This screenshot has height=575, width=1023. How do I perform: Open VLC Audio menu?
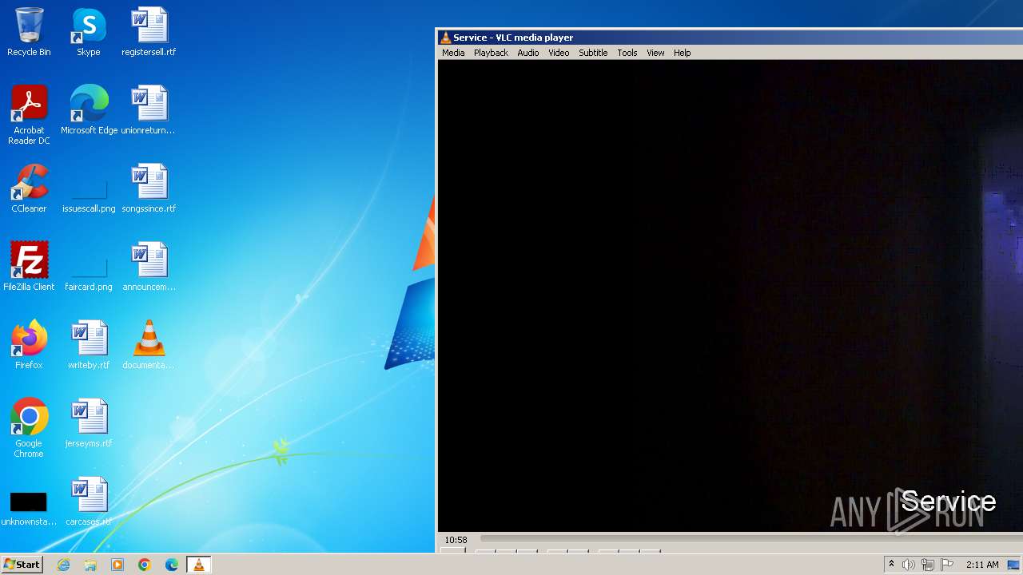click(x=527, y=53)
